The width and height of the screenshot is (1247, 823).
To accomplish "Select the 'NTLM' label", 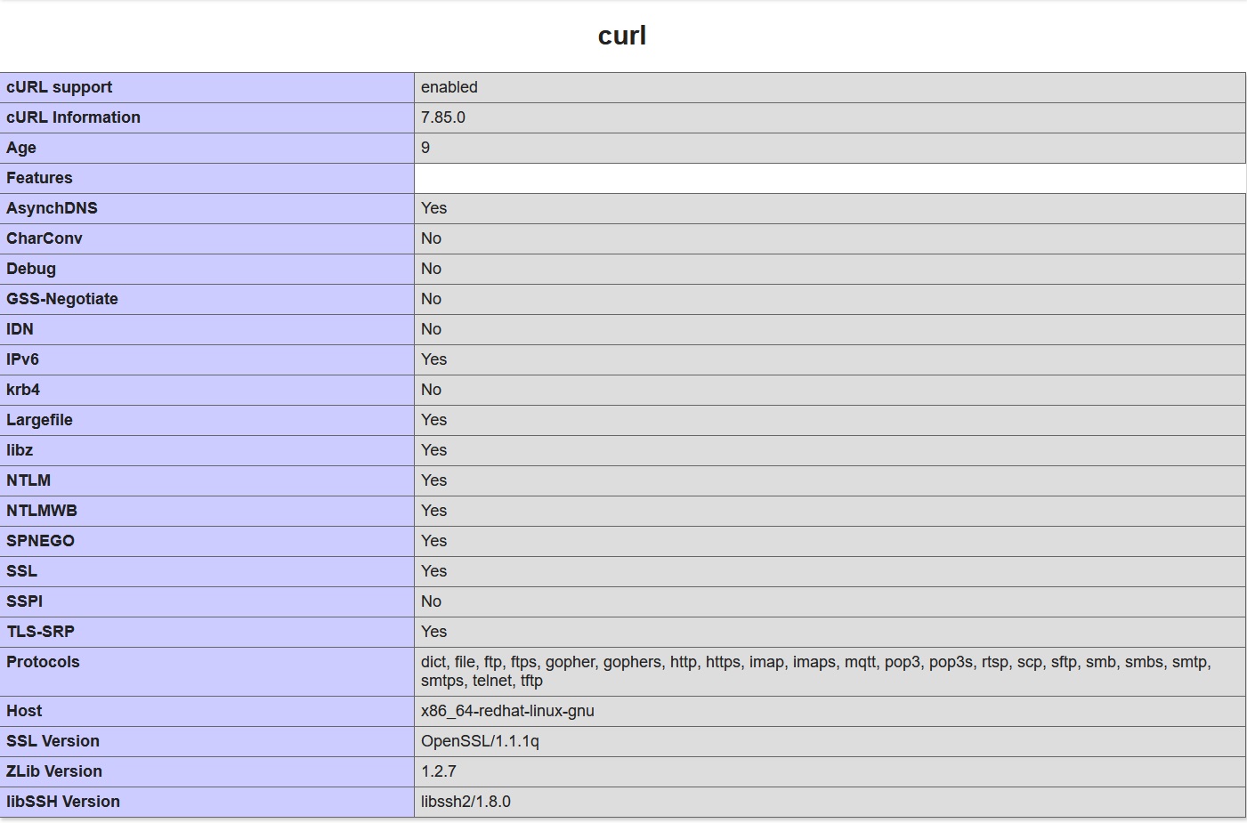I will click(x=28, y=480).
